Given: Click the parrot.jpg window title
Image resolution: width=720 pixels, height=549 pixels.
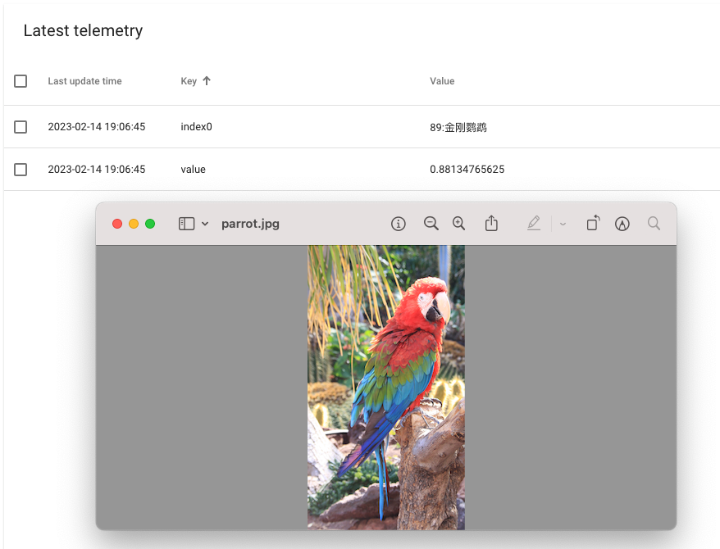Looking at the screenshot, I should click(x=250, y=224).
